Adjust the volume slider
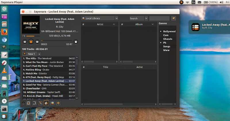Viewport: 230px width, 121px height. pyautogui.click(x=33, y=36)
